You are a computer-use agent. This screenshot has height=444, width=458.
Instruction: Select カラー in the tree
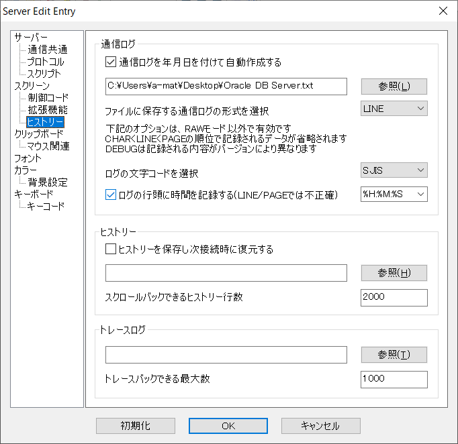pyautogui.click(x=26, y=170)
